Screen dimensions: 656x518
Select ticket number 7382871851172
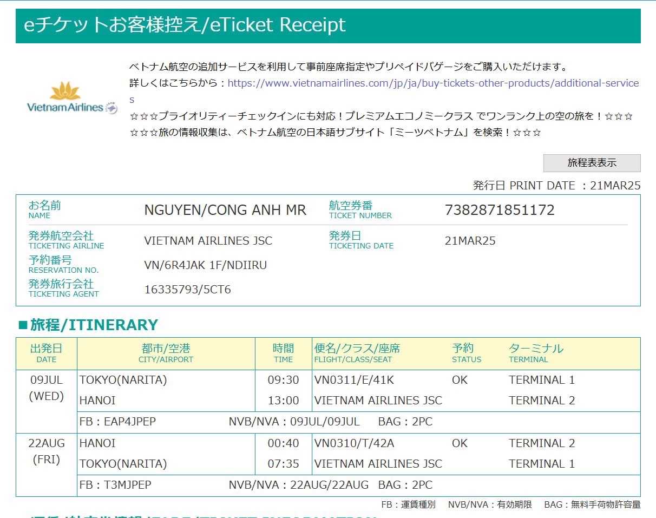click(499, 210)
